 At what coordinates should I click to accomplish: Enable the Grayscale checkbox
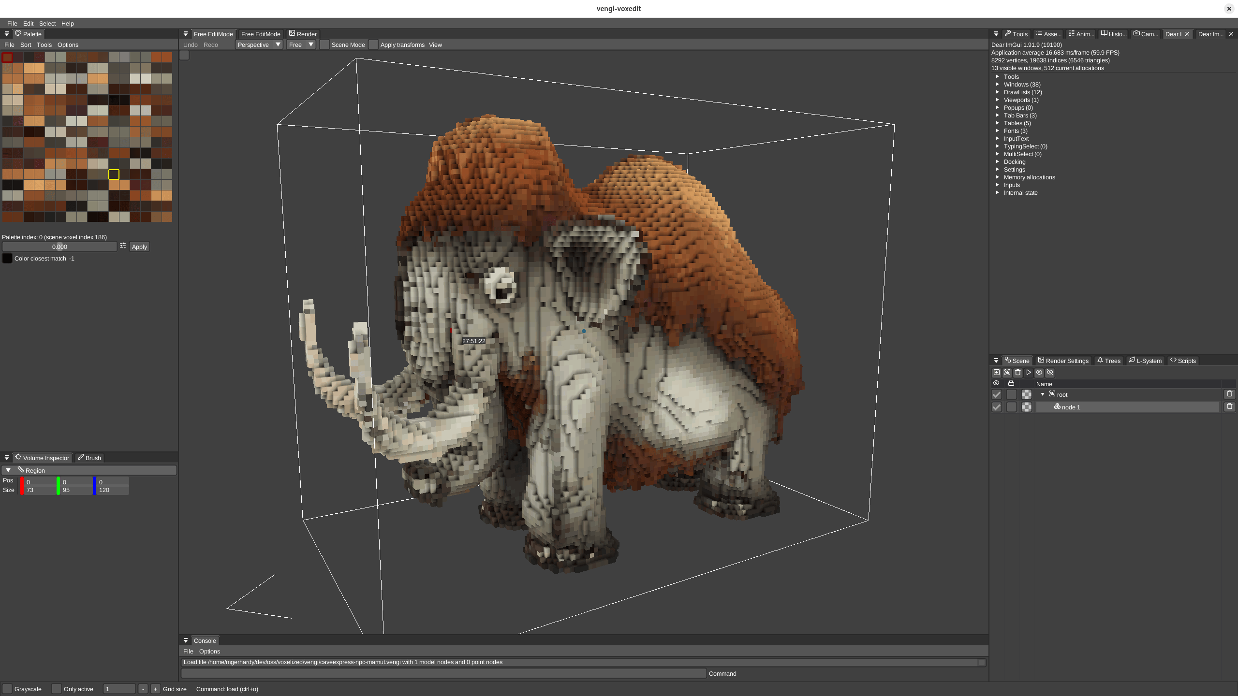tap(7, 689)
